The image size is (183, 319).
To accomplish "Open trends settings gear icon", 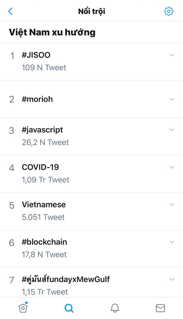I will click(x=169, y=11).
